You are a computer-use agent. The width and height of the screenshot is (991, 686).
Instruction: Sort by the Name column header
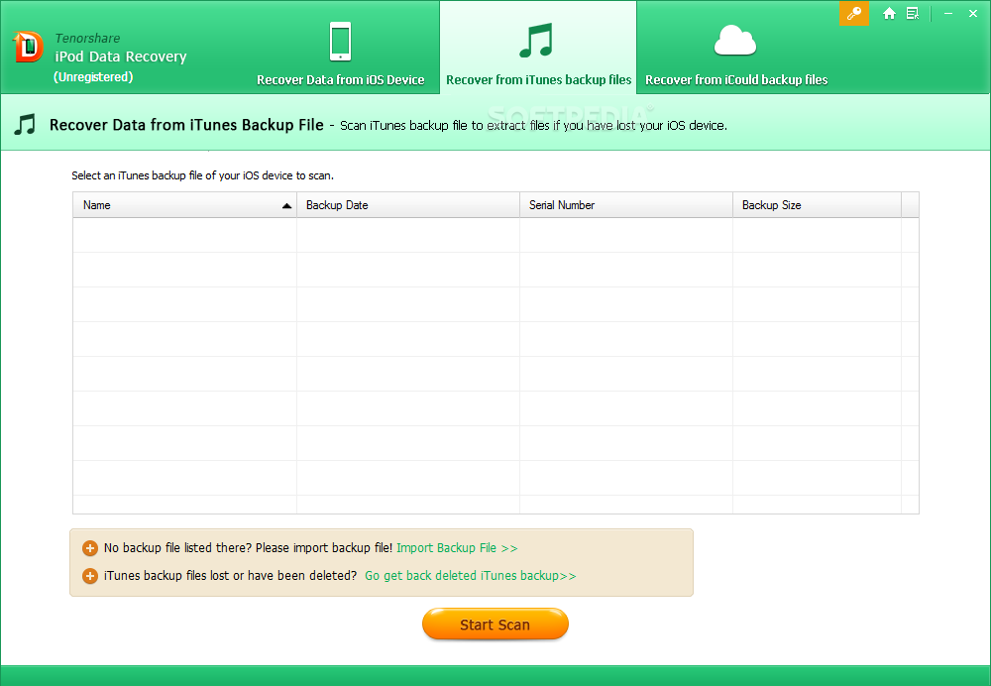tap(184, 205)
